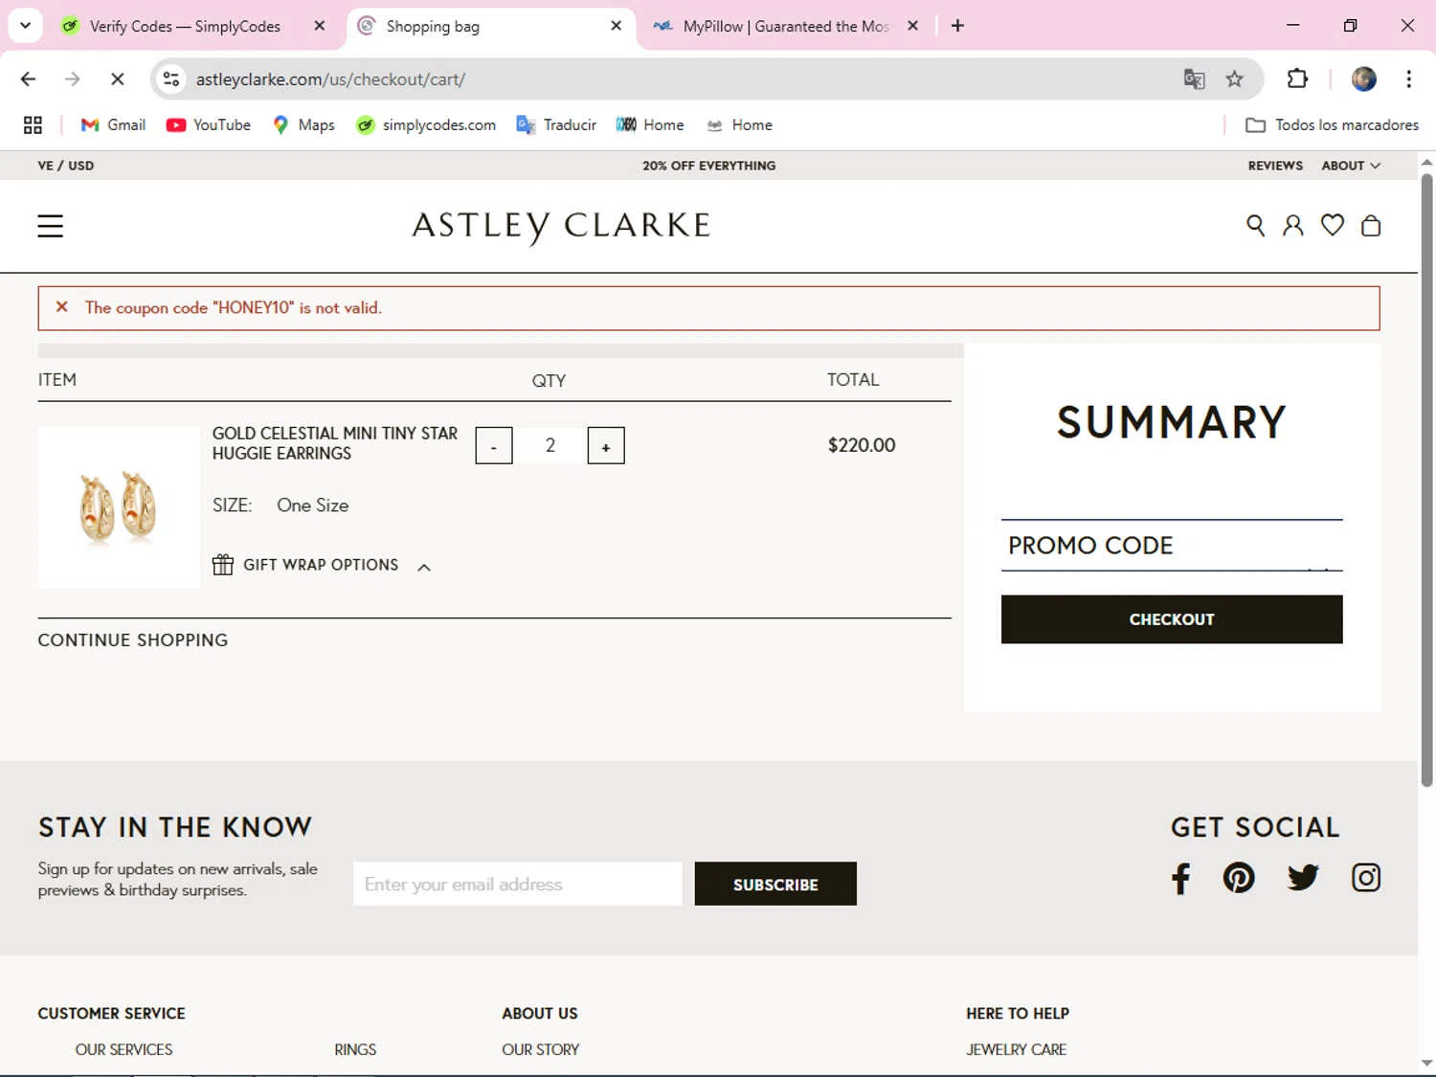Click Continue Shopping link

pyautogui.click(x=133, y=640)
